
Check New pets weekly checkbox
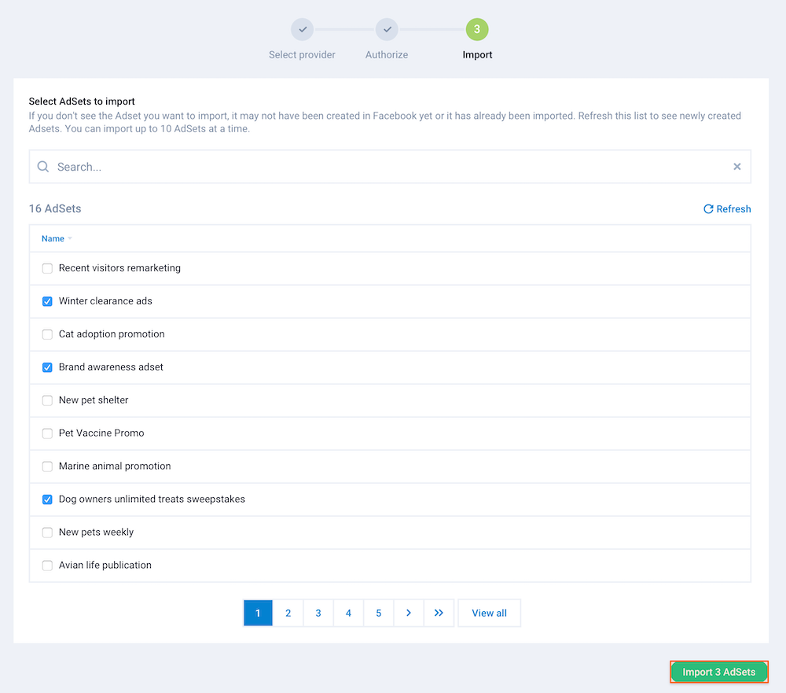point(47,533)
